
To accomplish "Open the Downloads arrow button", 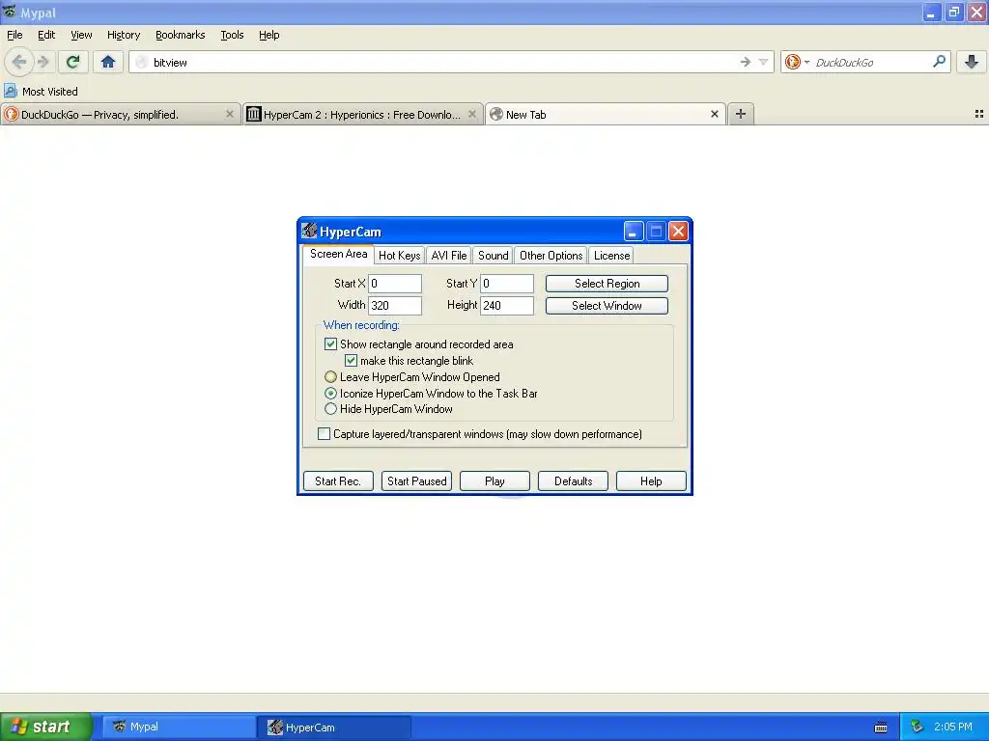I will [972, 62].
